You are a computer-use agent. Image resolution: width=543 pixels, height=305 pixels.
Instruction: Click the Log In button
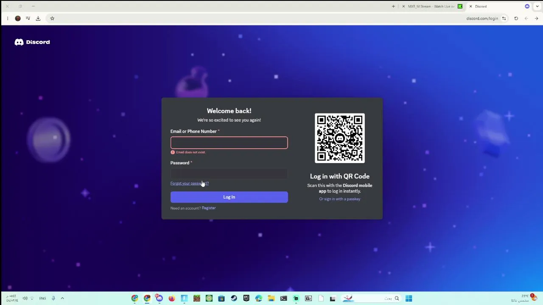[229, 197]
